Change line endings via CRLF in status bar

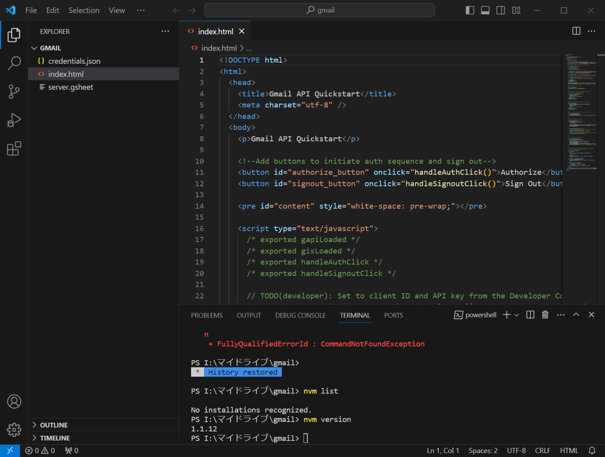pos(542,450)
